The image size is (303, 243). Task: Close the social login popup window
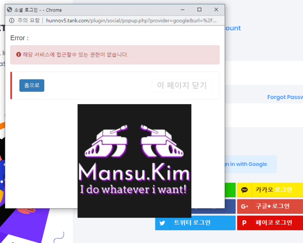click(216, 10)
